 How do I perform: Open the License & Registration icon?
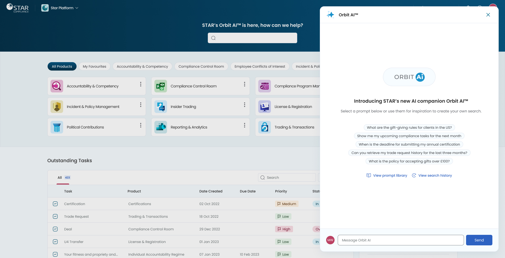[265, 107]
